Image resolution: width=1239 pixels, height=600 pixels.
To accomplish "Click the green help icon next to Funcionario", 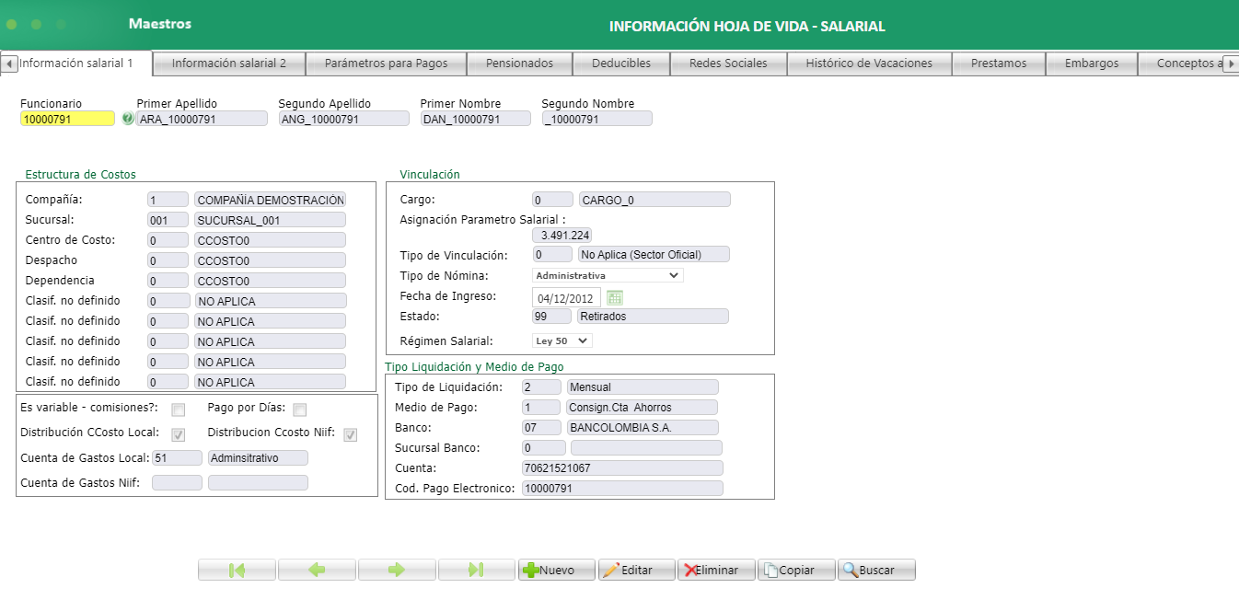I will [x=126, y=118].
